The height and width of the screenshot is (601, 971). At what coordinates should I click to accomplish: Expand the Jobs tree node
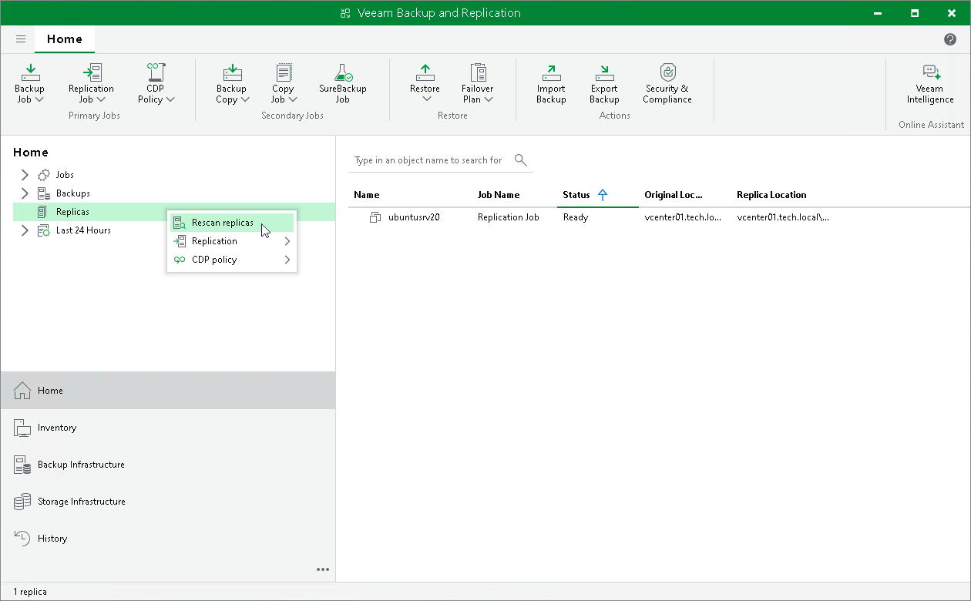pyautogui.click(x=25, y=175)
